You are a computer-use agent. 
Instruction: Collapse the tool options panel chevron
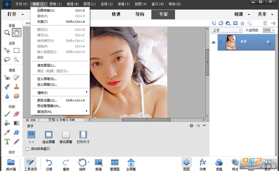[x=204, y=125]
